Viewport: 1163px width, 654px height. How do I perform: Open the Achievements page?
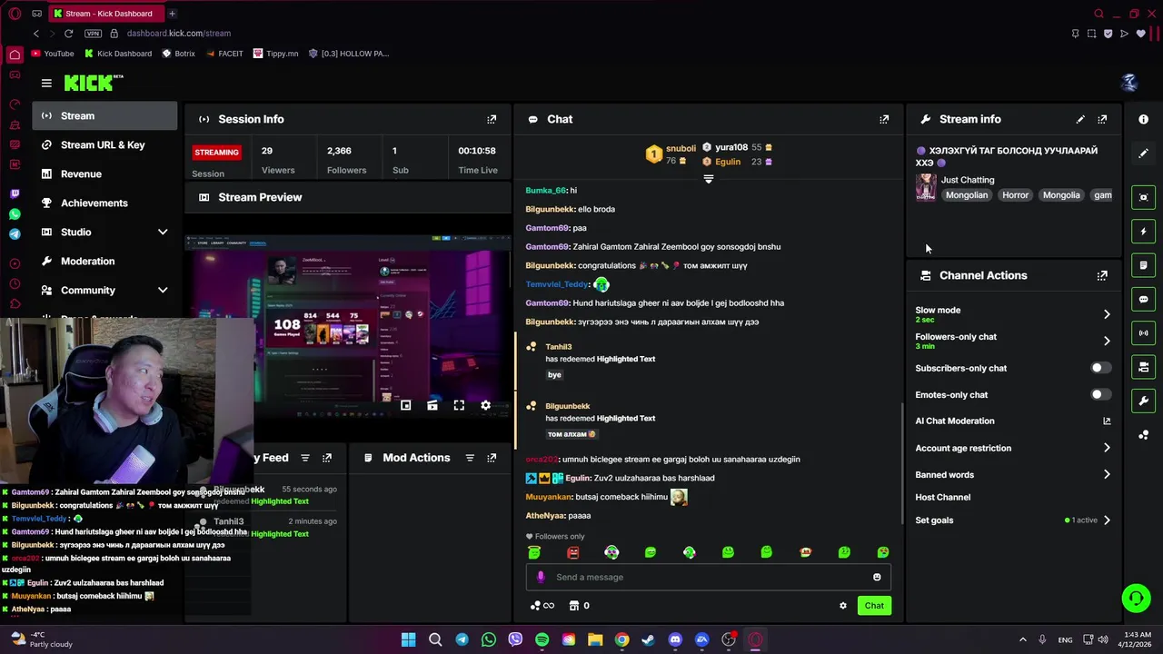[x=105, y=203]
